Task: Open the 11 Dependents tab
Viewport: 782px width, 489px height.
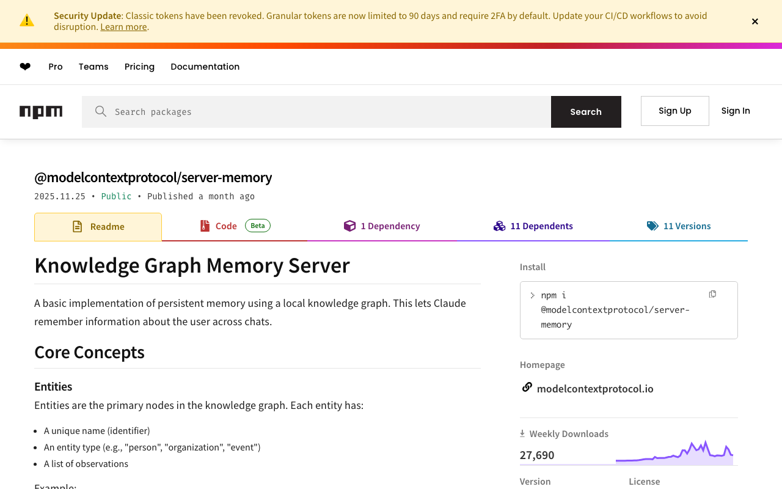Action: pos(533,226)
